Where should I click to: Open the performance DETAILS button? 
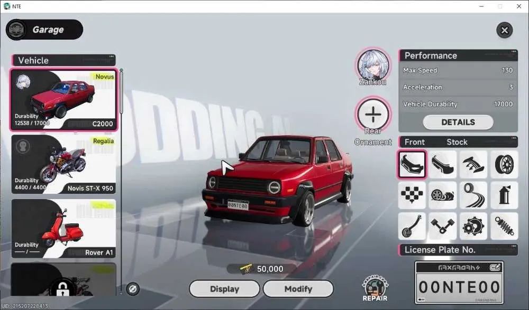(458, 122)
